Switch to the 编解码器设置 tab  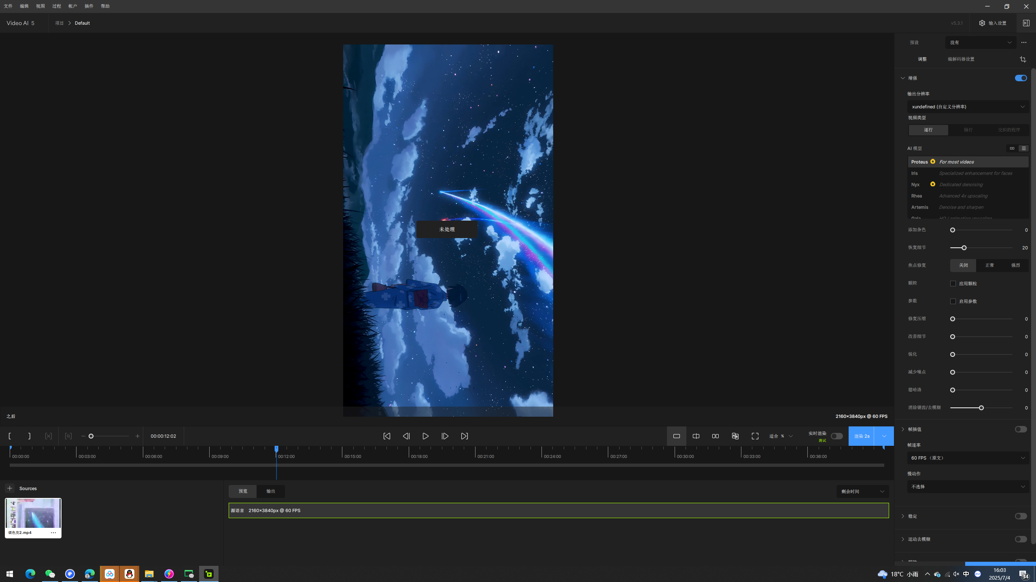[961, 59]
